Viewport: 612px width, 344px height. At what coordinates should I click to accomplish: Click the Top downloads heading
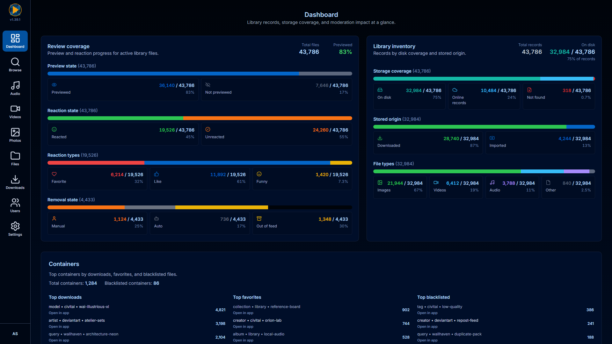65,297
